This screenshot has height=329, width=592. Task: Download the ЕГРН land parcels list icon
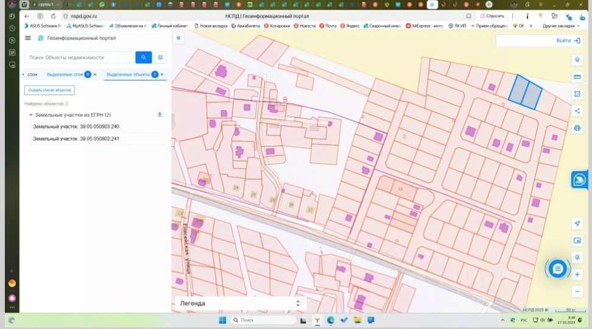160,115
